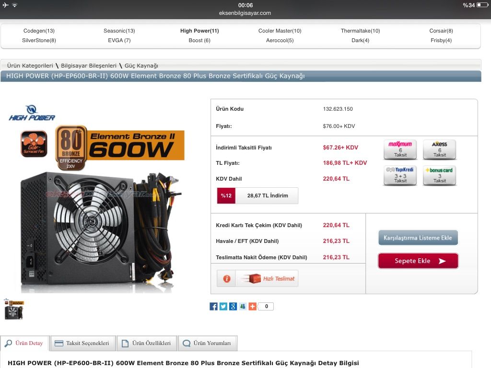Click the Google share icon
Image resolution: width=491 pixels, height=368 pixels.
click(233, 306)
